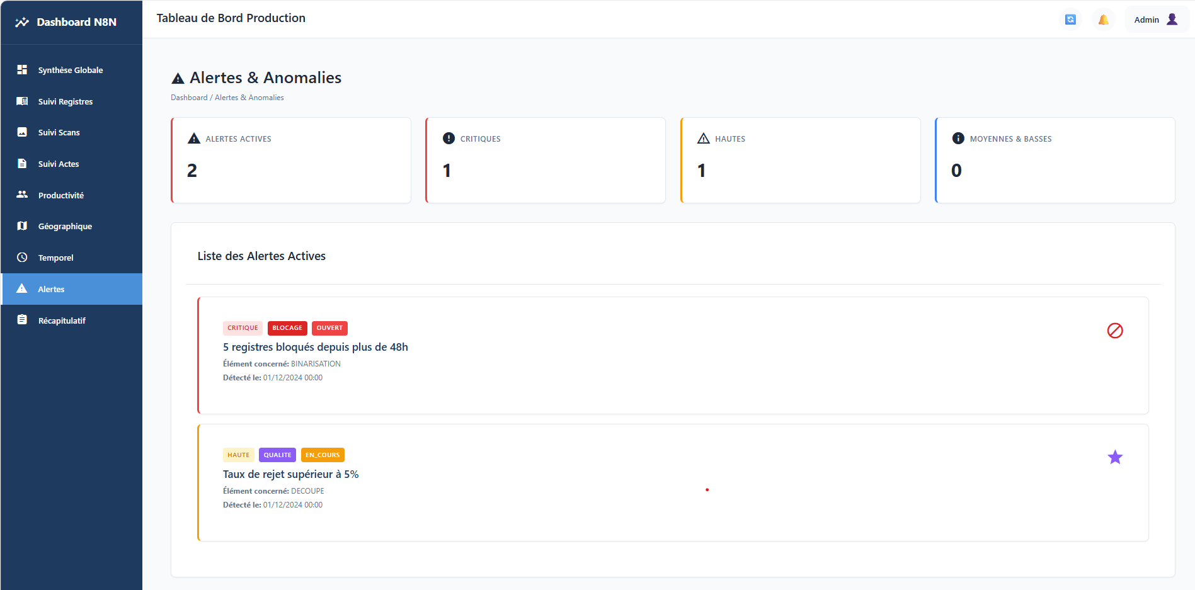Open the notifications bell icon
This screenshot has height=590, width=1195.
click(x=1103, y=20)
